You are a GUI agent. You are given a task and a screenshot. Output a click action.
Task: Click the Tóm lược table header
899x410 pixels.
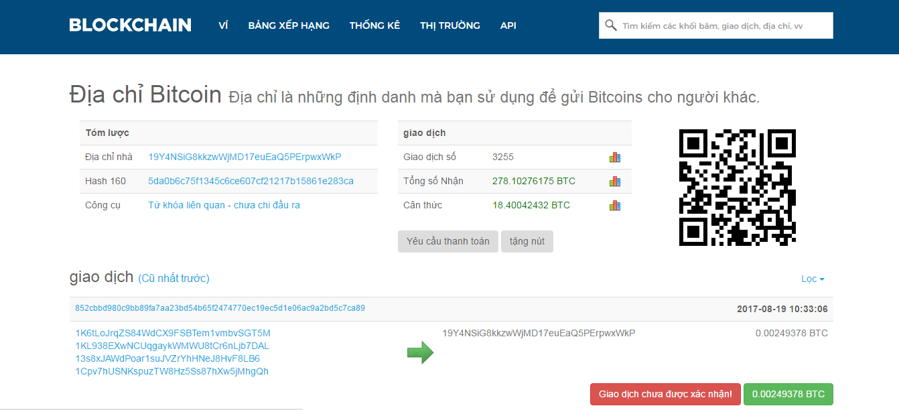[228, 133]
